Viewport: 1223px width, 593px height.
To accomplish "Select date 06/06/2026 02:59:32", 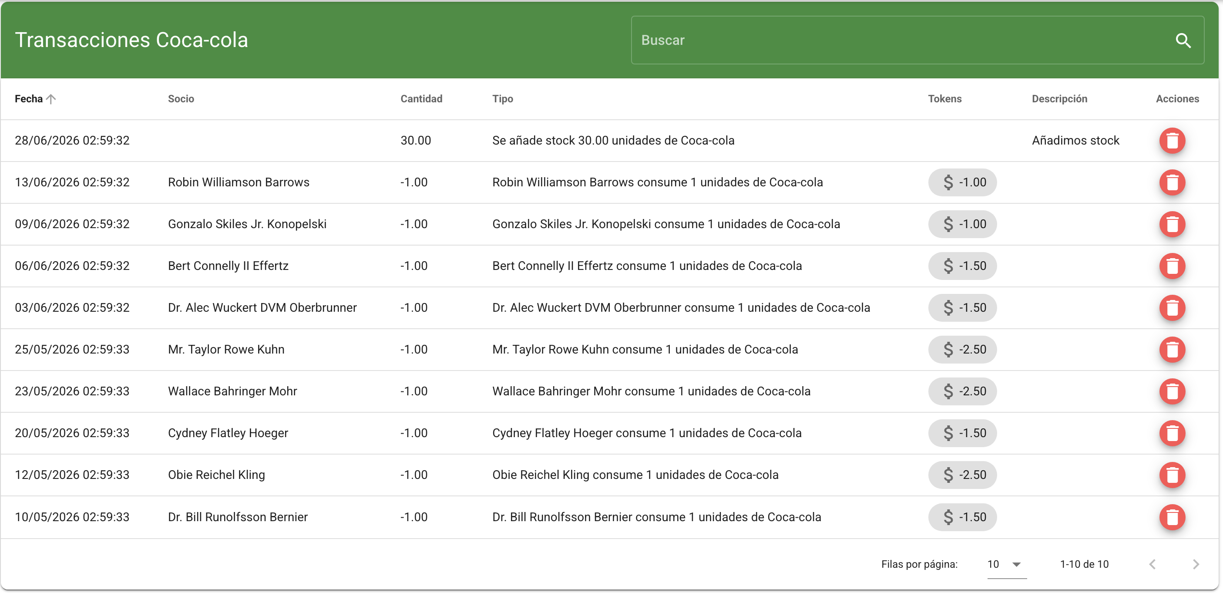I will pos(72,266).
